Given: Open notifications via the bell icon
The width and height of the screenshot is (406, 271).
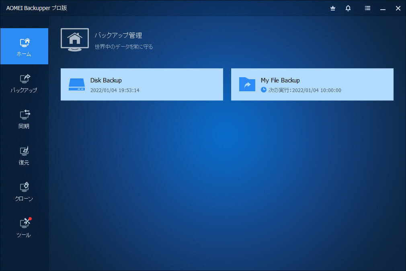Looking at the screenshot, I should pyautogui.click(x=348, y=8).
